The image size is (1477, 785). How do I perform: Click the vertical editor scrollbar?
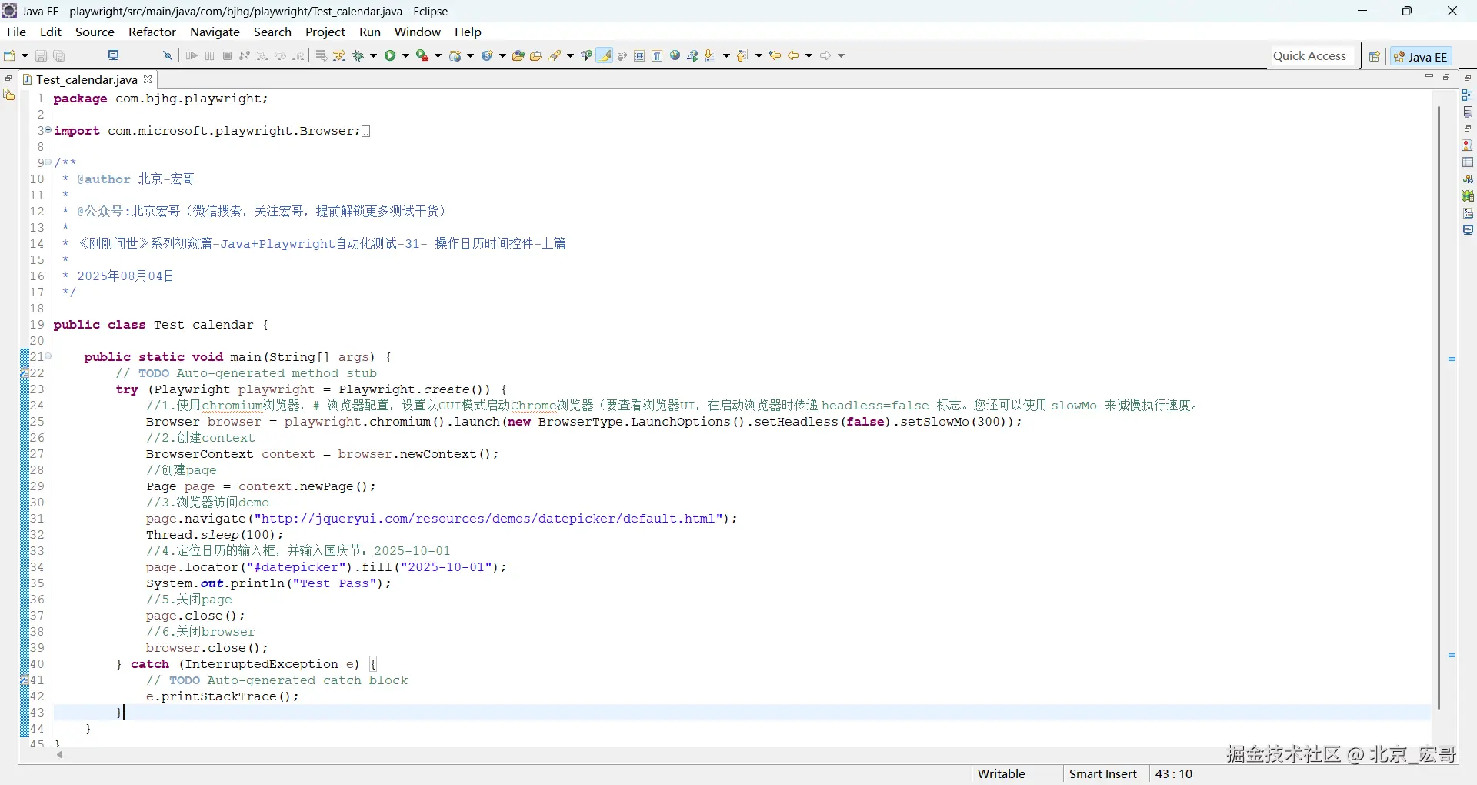tap(1439, 408)
